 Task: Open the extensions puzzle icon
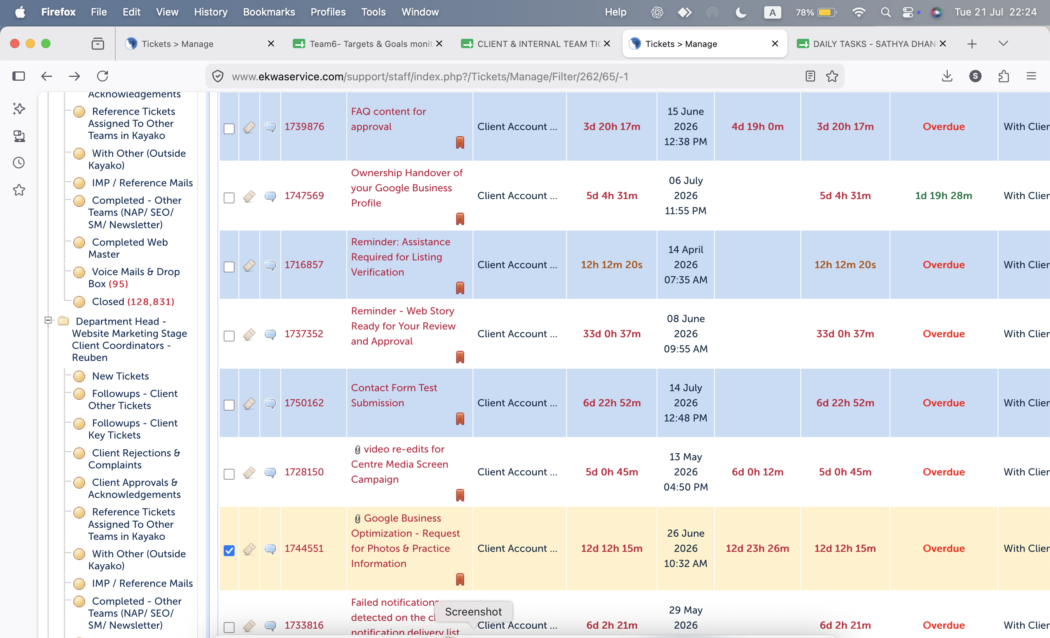1003,76
